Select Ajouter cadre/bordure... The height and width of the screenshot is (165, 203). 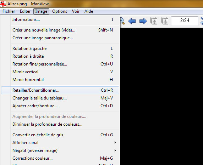point(60,106)
